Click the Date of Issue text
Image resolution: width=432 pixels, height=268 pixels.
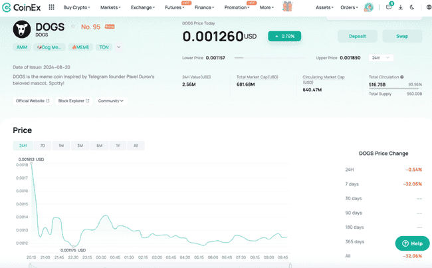pos(41,67)
